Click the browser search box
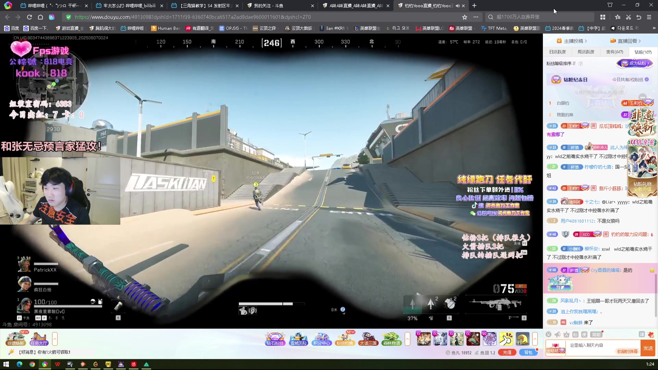Screen dimensions: 658x370 [x=540, y=17]
